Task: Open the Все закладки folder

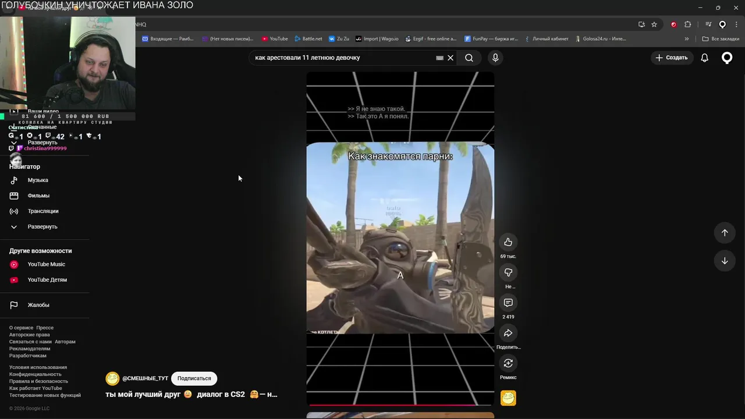Action: coord(721,39)
